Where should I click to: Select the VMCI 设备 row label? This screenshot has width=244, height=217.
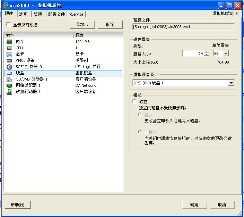point(25,60)
